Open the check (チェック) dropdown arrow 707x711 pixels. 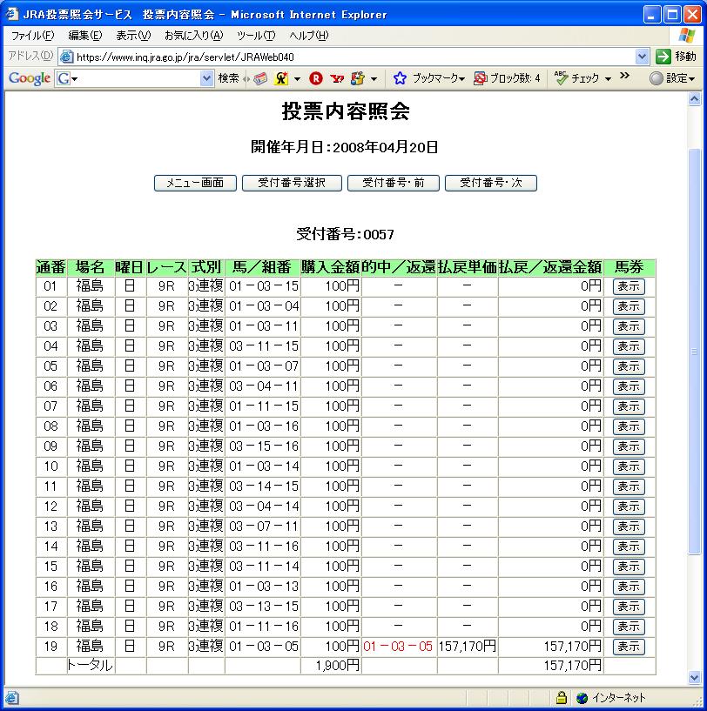click(x=608, y=79)
